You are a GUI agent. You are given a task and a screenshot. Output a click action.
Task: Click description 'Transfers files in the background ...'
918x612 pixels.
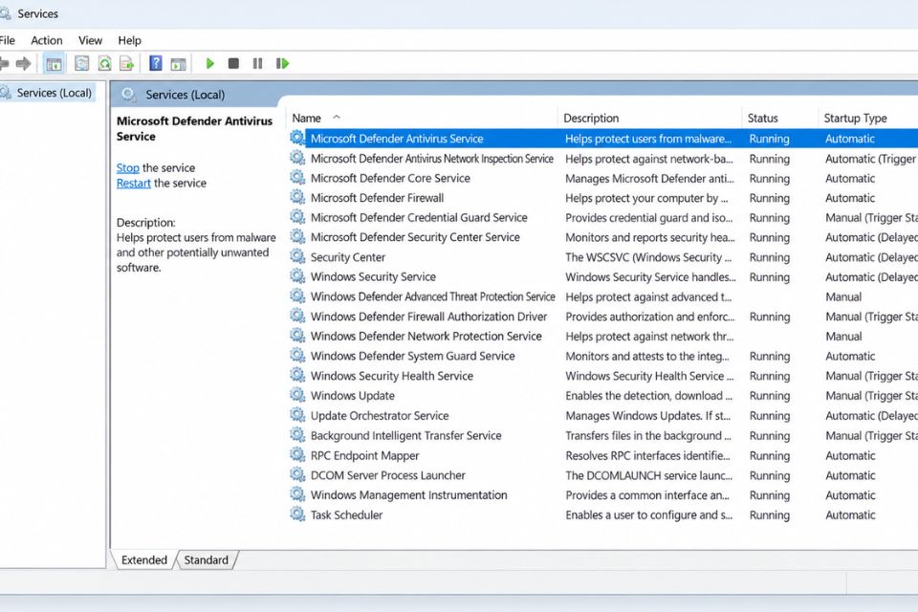pos(648,435)
